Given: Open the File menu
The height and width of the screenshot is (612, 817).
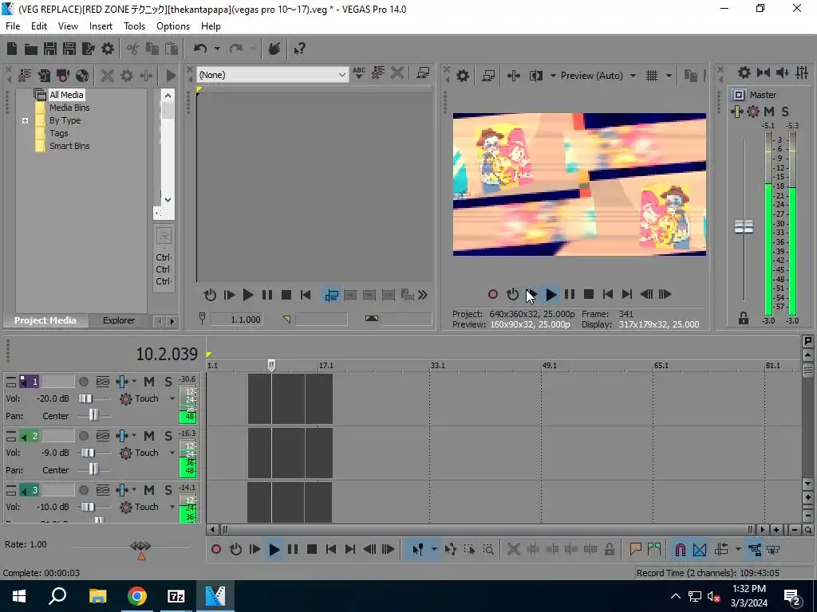Looking at the screenshot, I should click(13, 26).
